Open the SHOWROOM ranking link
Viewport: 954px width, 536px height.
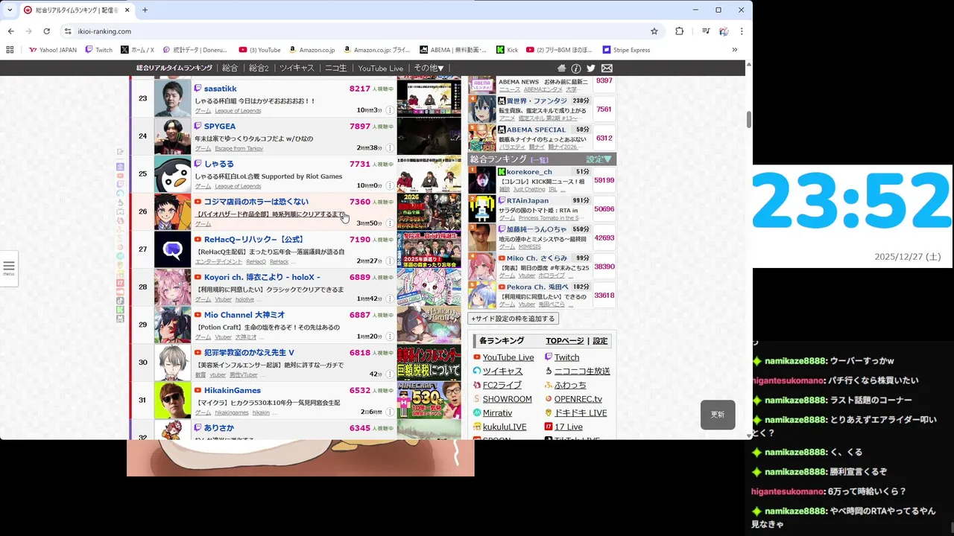(x=508, y=399)
